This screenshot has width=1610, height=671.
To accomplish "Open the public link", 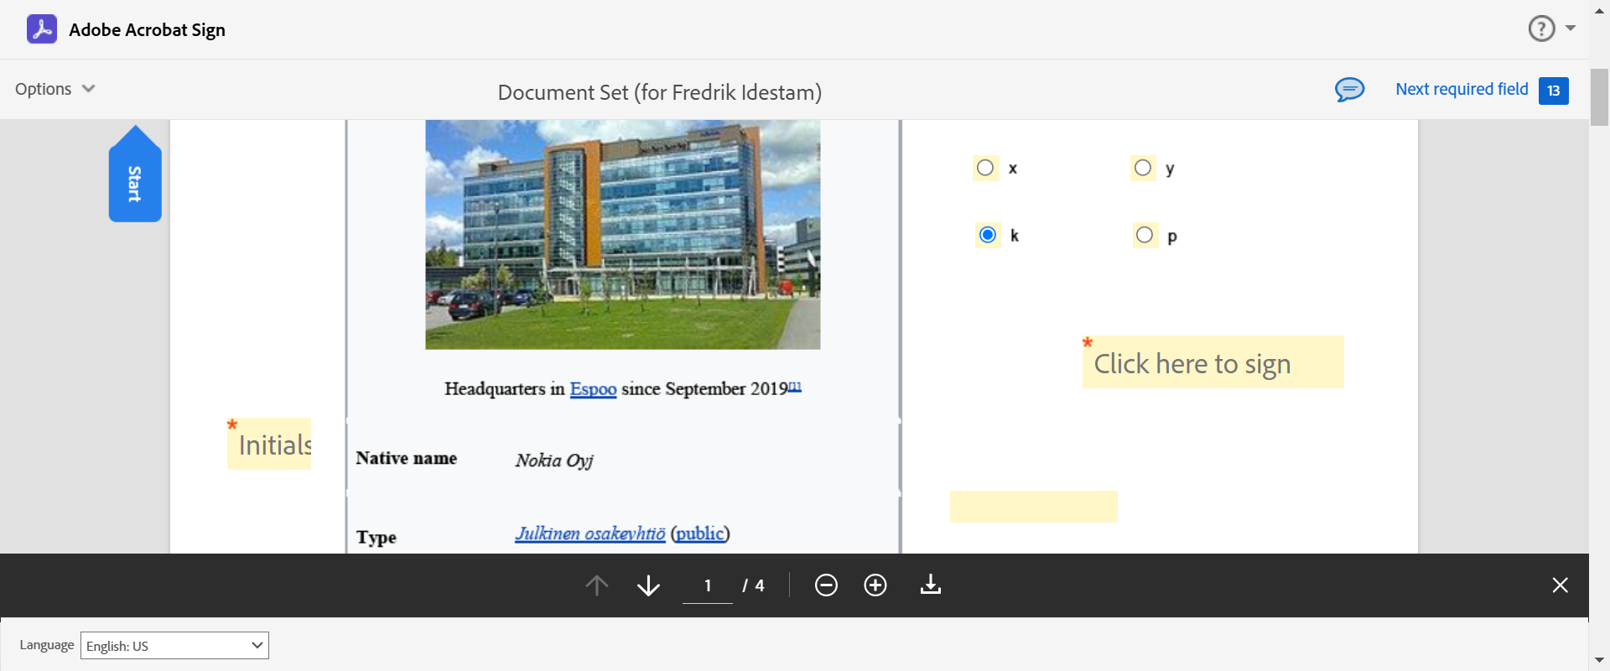I will [700, 533].
